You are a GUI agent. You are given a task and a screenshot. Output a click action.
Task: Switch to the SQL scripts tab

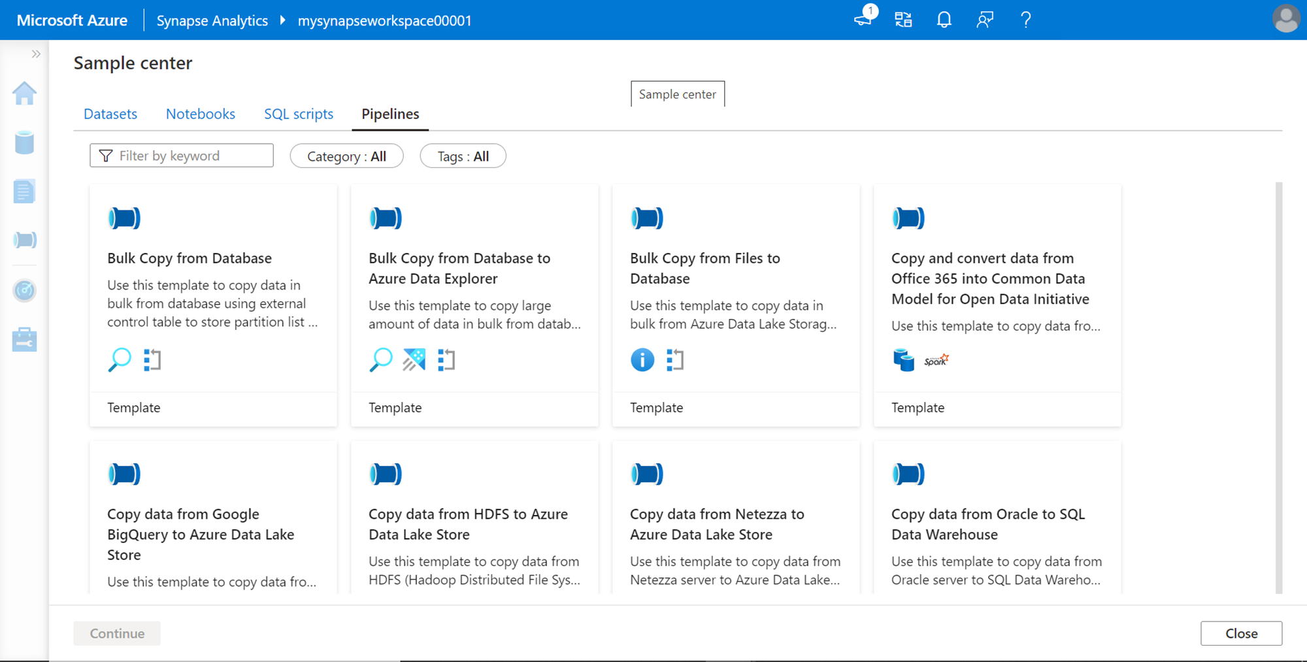tap(299, 114)
